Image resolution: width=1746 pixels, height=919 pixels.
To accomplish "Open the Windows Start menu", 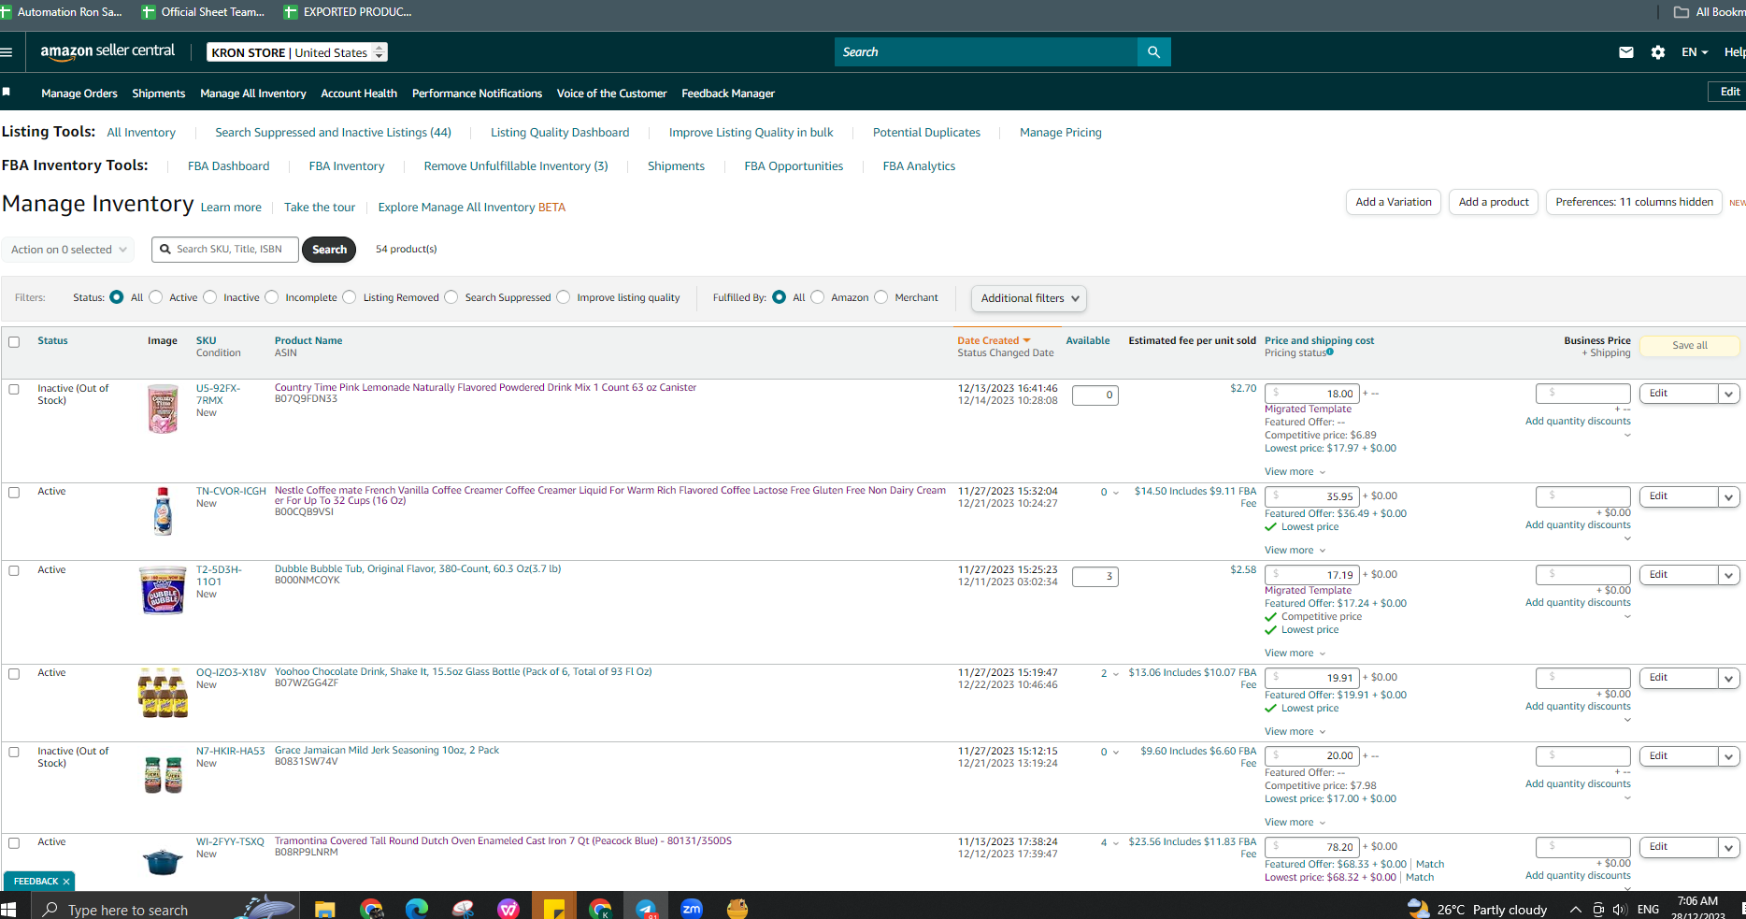I will coord(8,909).
